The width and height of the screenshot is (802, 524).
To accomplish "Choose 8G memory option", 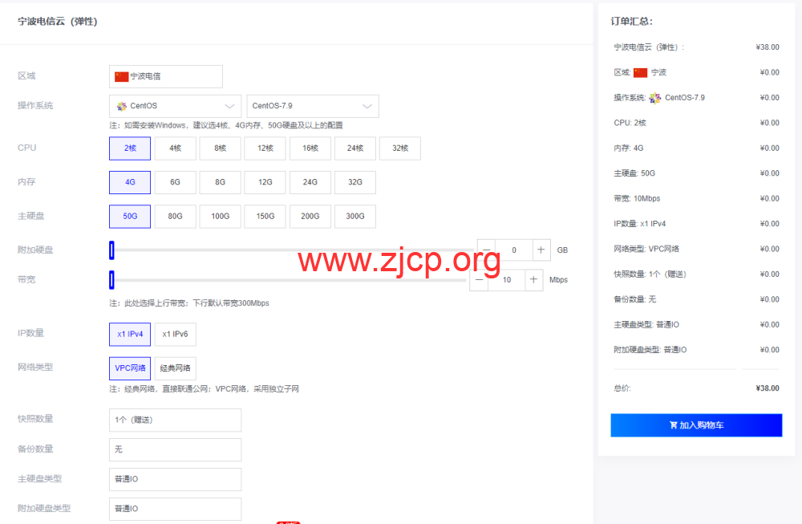I will pyautogui.click(x=220, y=182).
